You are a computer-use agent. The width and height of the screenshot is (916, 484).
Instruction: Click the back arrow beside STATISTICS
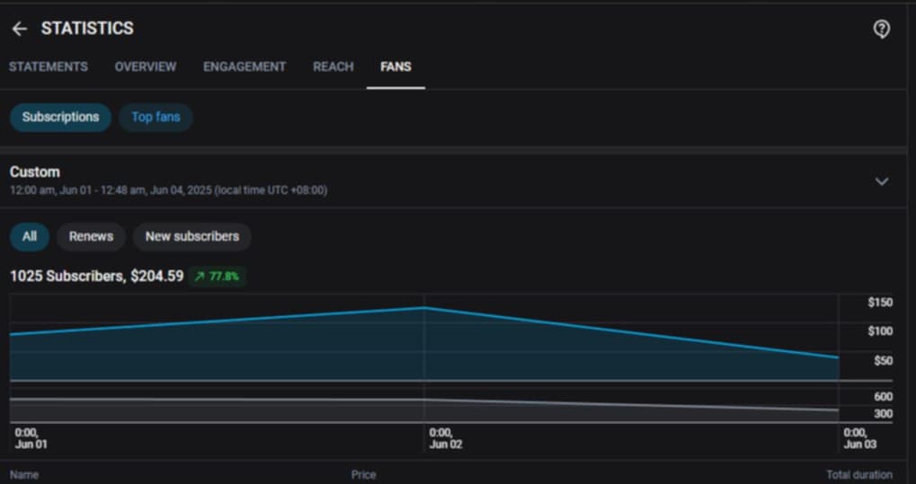19,29
